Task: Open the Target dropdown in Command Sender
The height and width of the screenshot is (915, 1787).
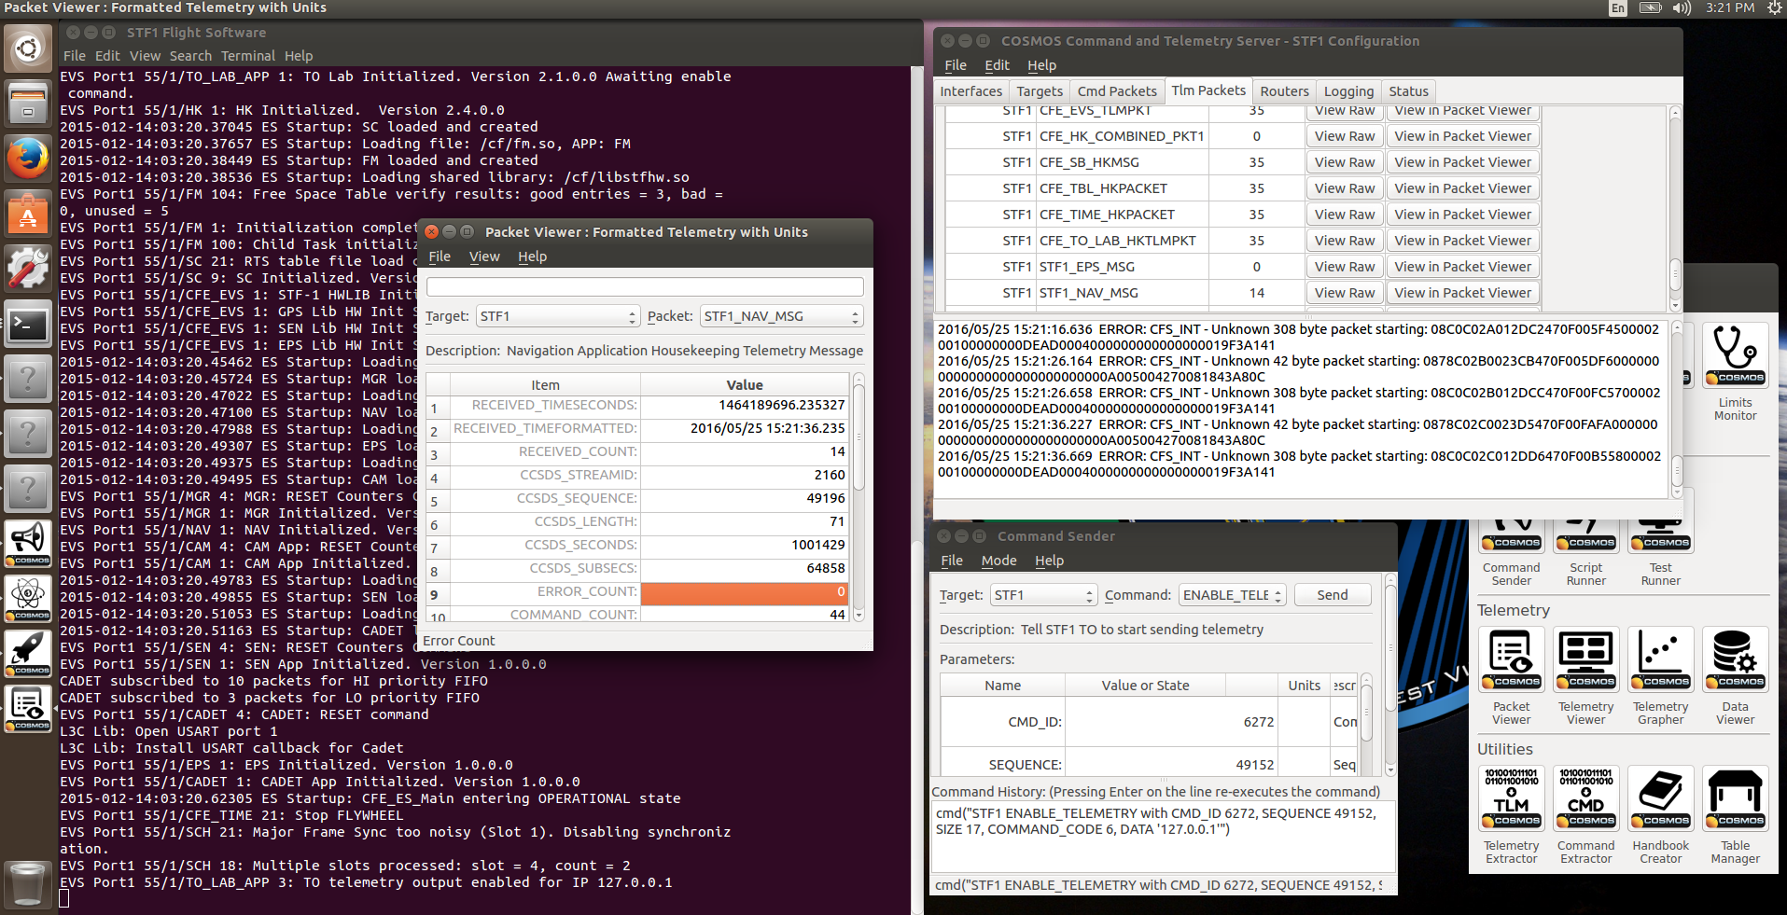Action: click(1043, 595)
